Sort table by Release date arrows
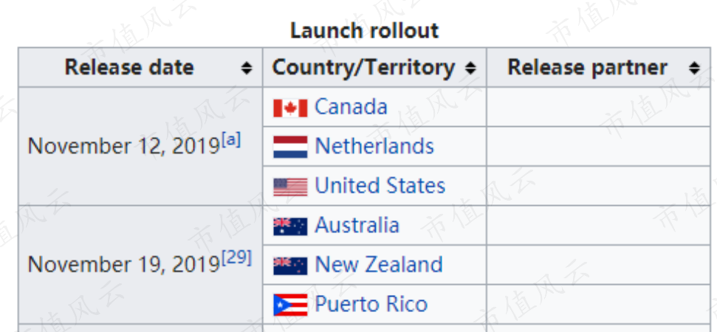This screenshot has width=717, height=332. [x=247, y=68]
